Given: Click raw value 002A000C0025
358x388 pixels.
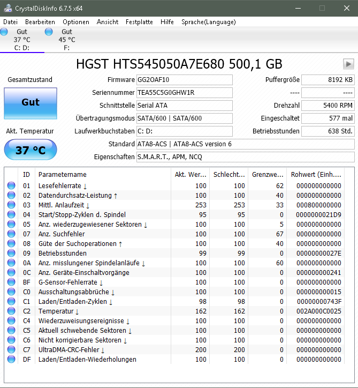Looking at the screenshot, I should tap(319, 311).
